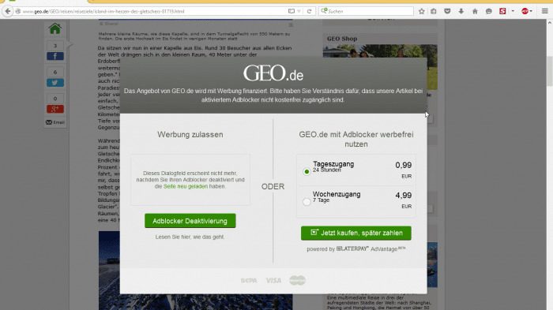Screen dimensions: 553x310
Task: Show bookmarks list icon
Action: click(434, 11)
